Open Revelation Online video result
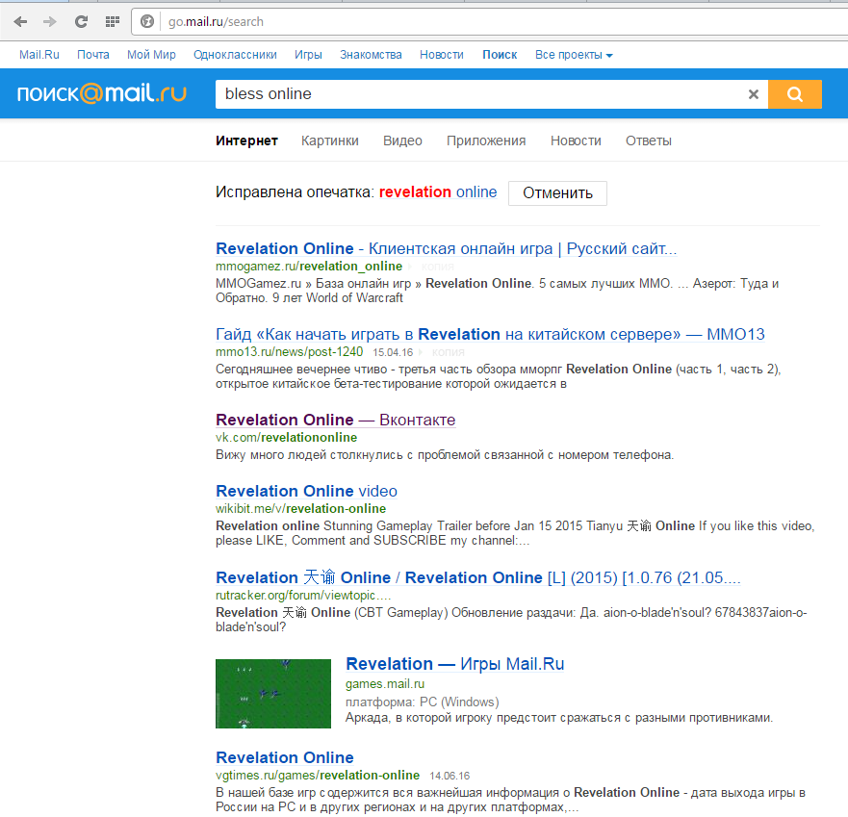848x817 pixels. click(x=307, y=491)
